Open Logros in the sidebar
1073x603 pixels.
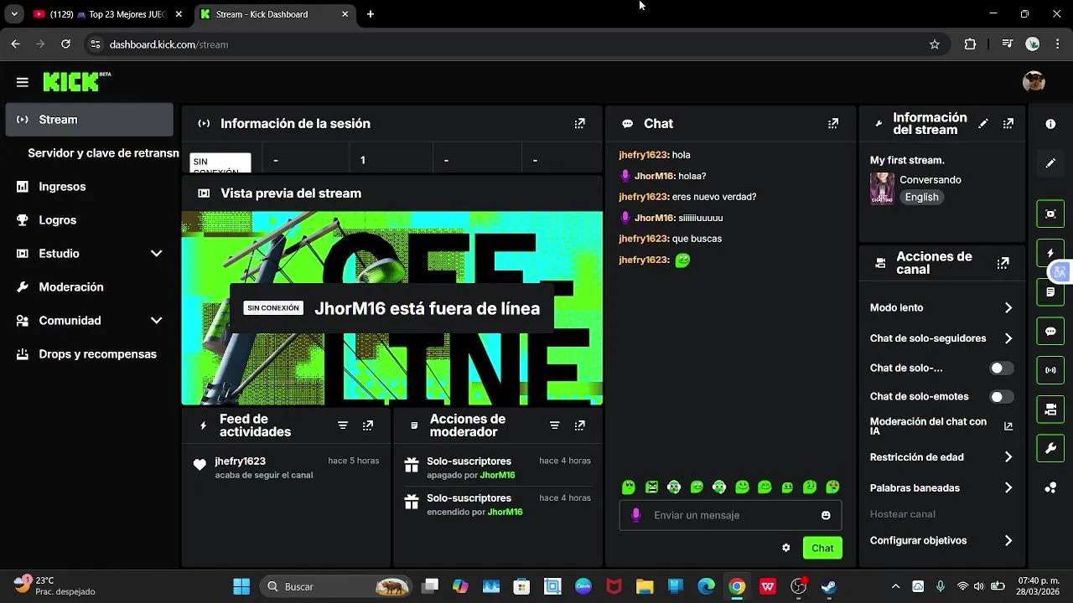coord(89,220)
